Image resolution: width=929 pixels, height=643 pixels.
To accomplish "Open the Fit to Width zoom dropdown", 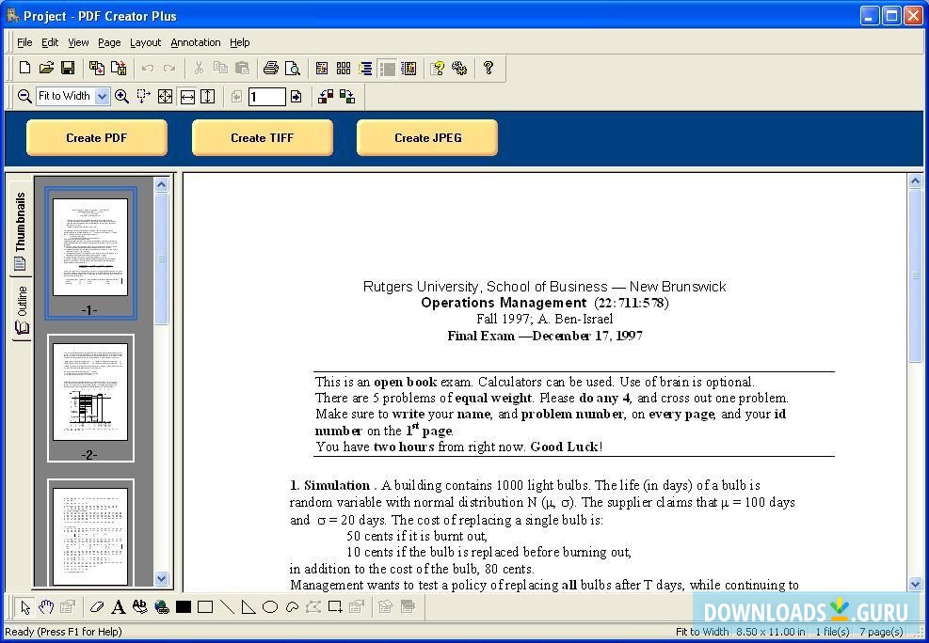I will coord(101,96).
